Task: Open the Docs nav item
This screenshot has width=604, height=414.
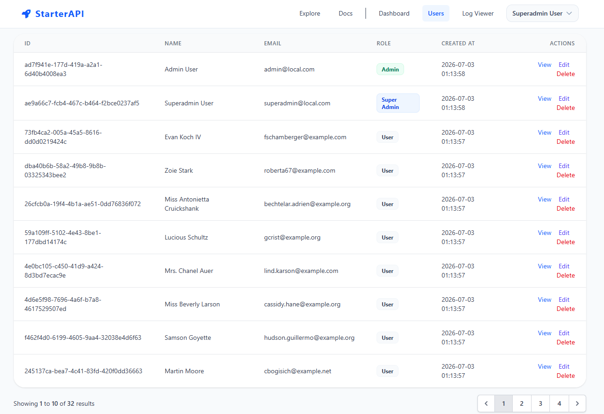Action: pyautogui.click(x=345, y=13)
